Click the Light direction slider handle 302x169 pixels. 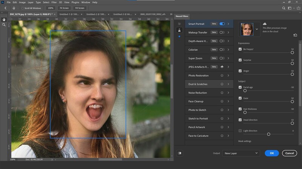click(268, 134)
